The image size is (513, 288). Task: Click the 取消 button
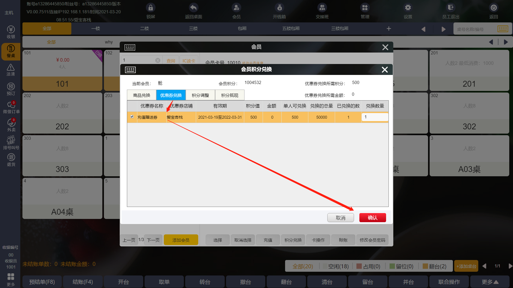tap(340, 218)
